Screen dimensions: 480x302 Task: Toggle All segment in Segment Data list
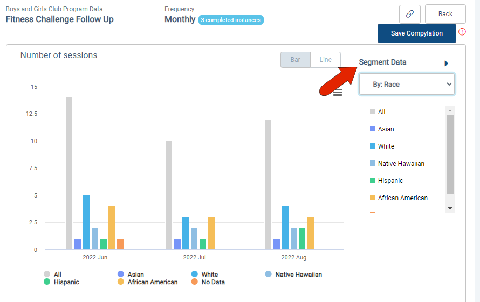(x=378, y=112)
